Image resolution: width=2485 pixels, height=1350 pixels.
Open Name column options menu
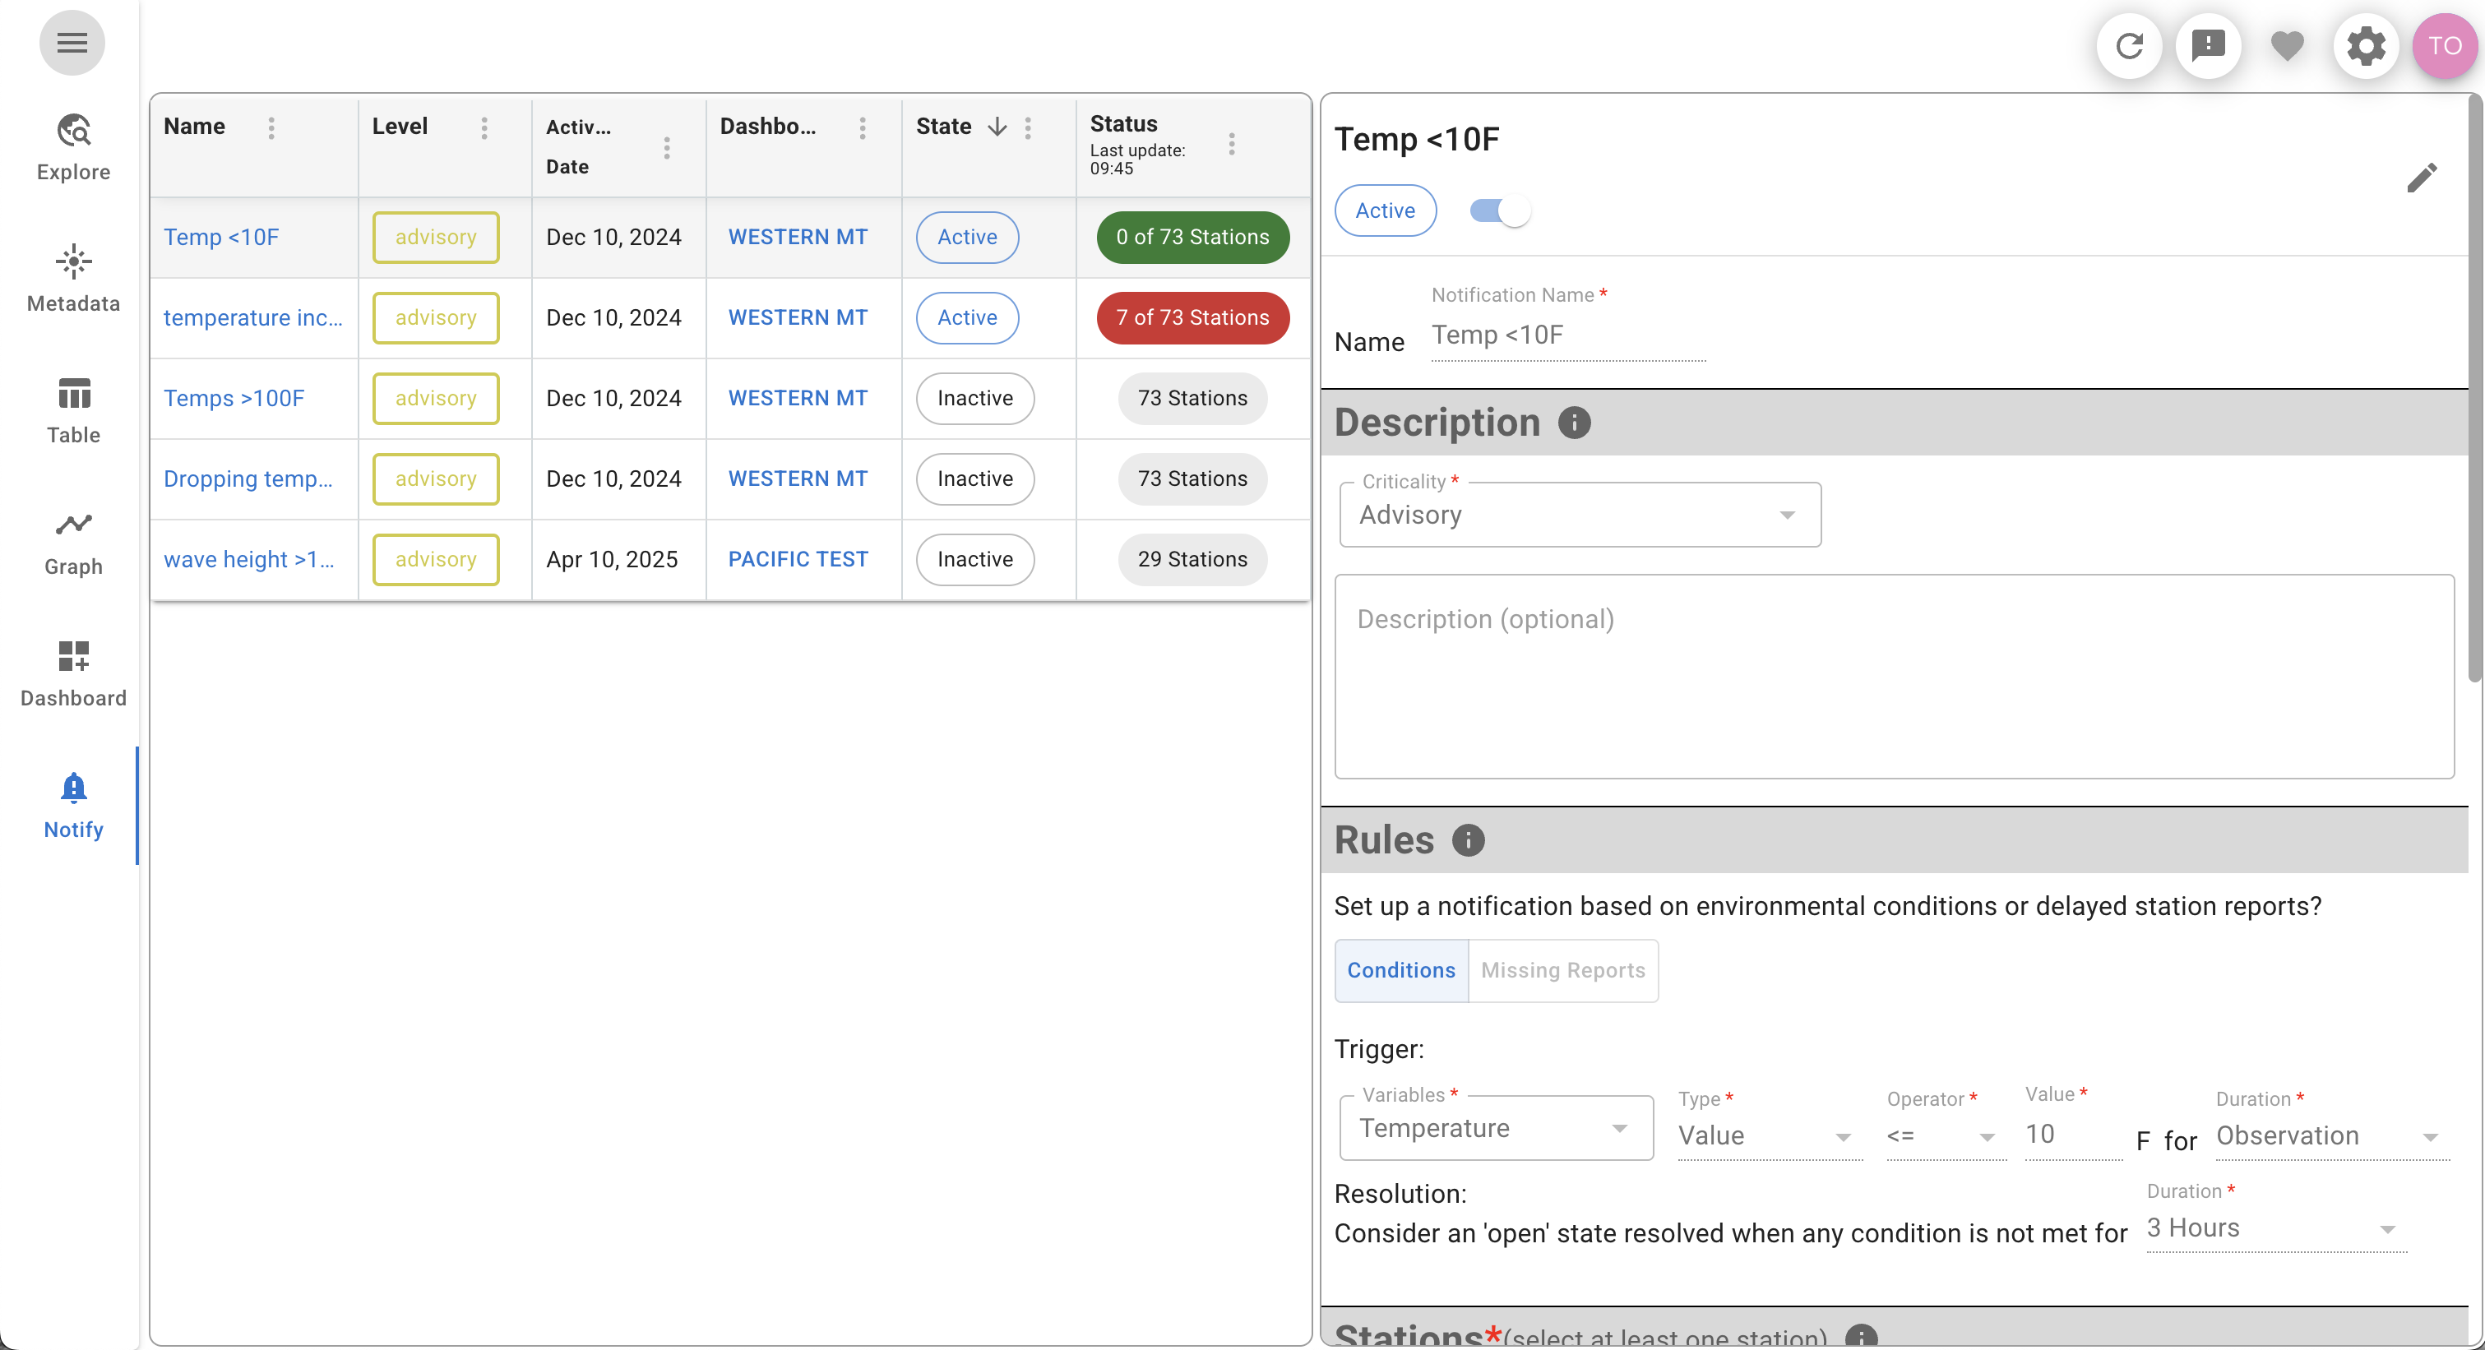271,127
